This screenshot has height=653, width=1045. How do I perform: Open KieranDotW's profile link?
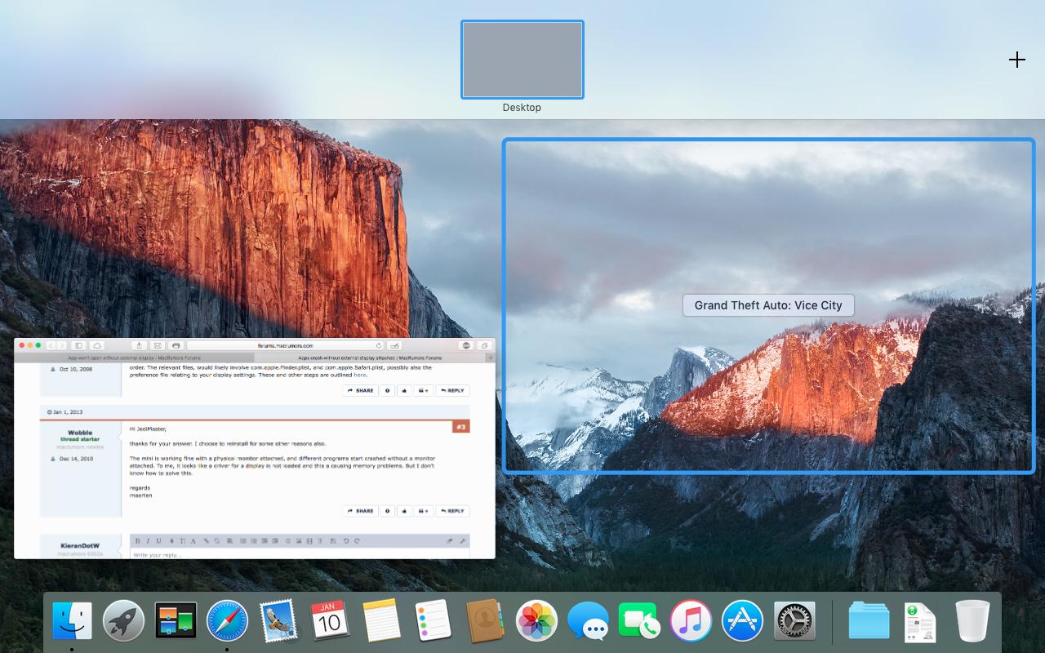click(x=80, y=544)
